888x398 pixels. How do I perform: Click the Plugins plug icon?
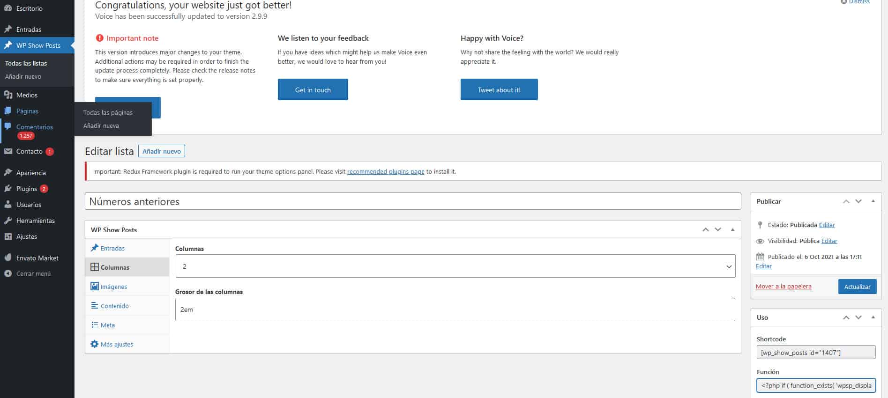point(8,189)
